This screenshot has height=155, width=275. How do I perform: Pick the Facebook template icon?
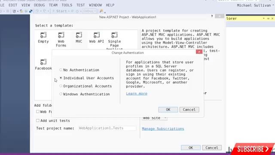[x=43, y=62]
